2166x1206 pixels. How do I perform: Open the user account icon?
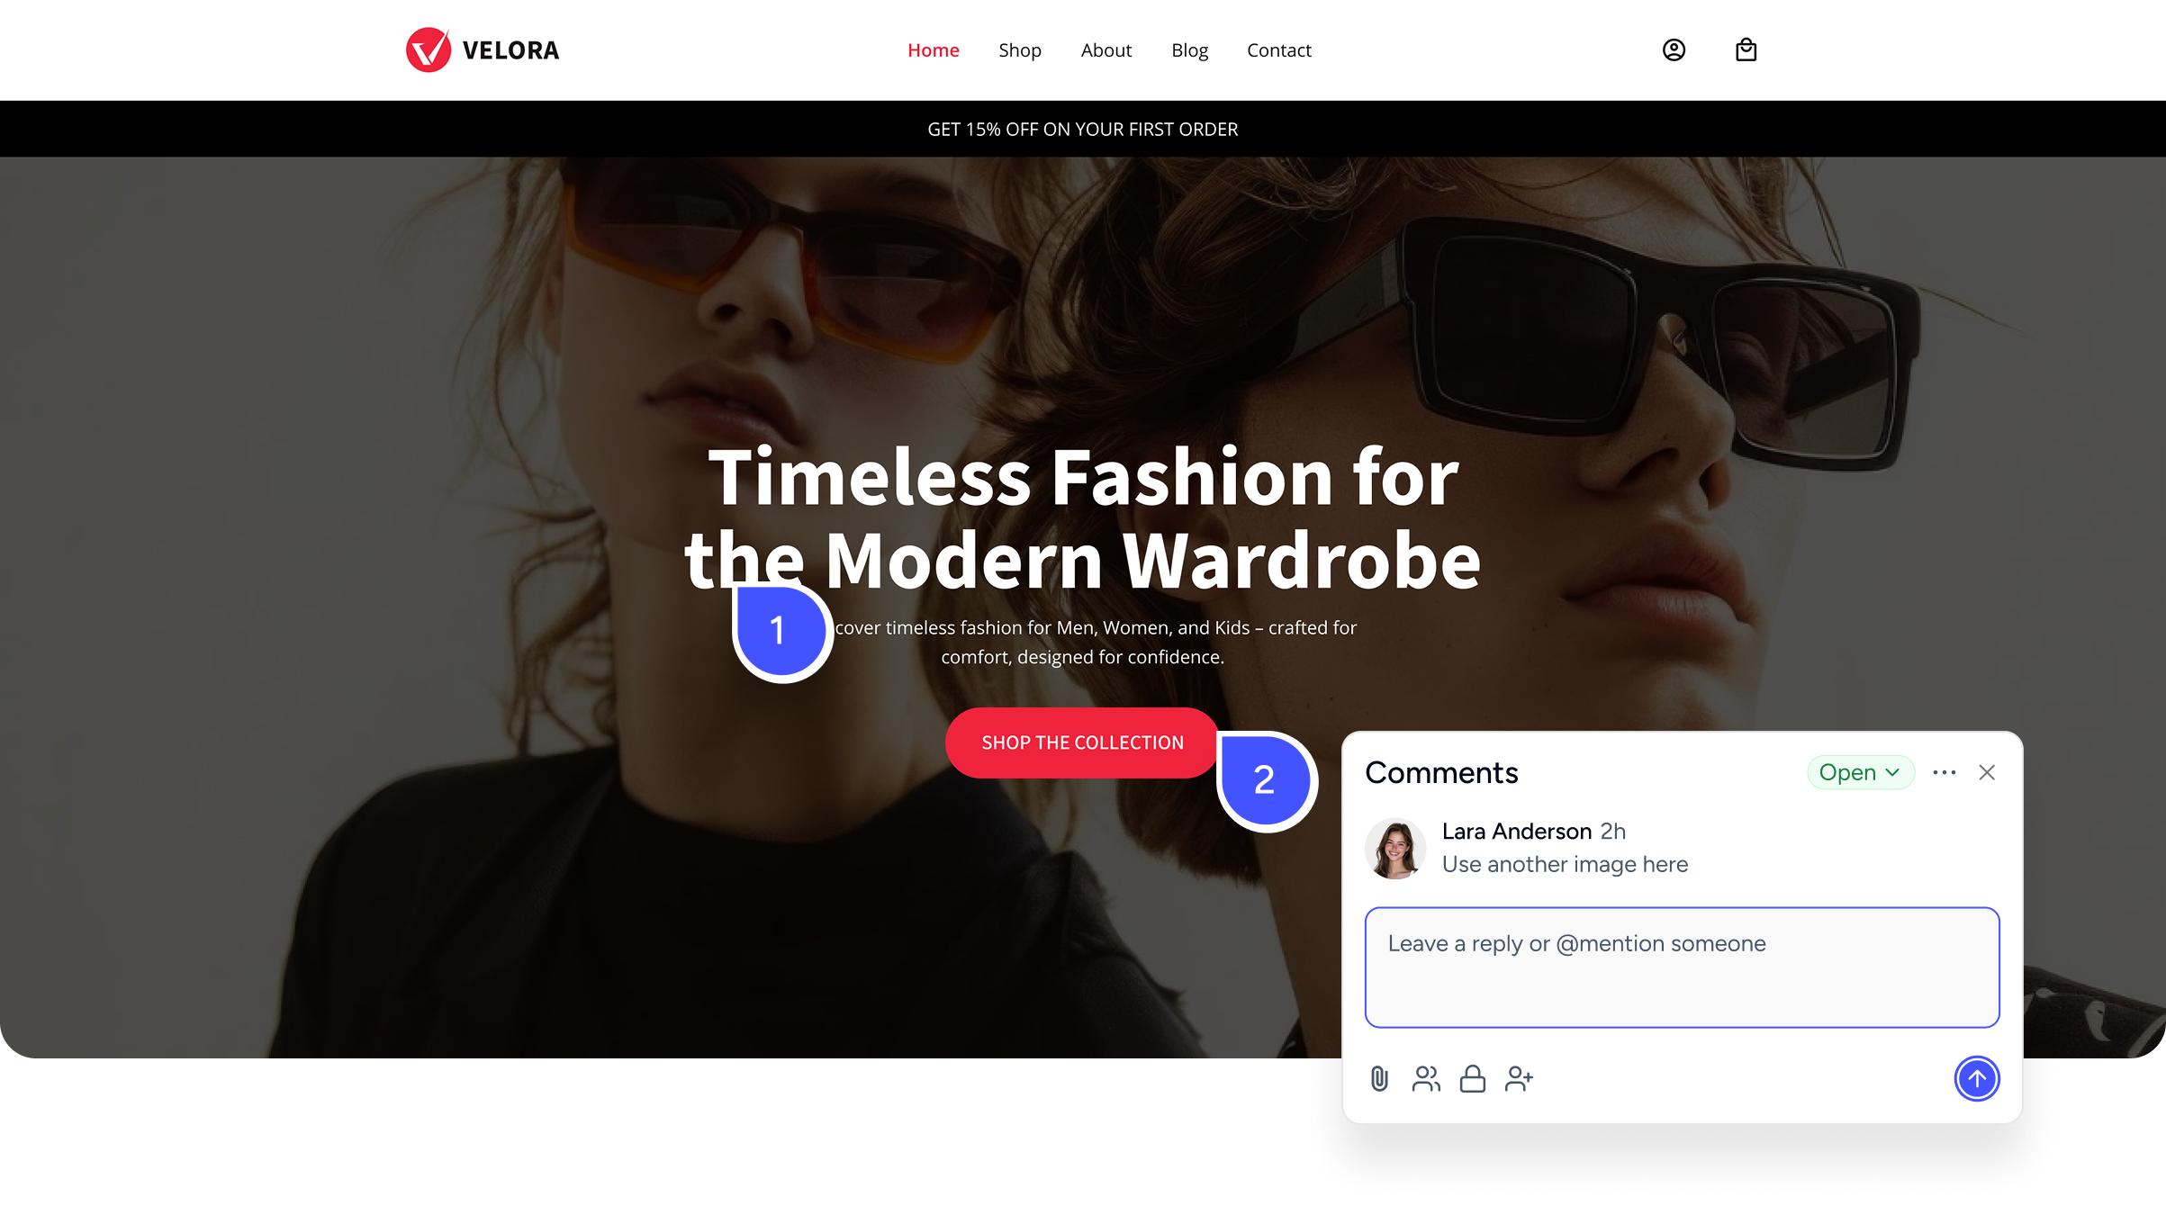(x=1674, y=50)
